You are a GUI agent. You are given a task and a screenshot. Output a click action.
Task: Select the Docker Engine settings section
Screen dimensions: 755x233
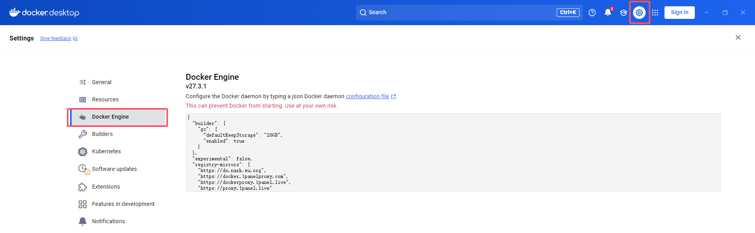click(x=117, y=117)
